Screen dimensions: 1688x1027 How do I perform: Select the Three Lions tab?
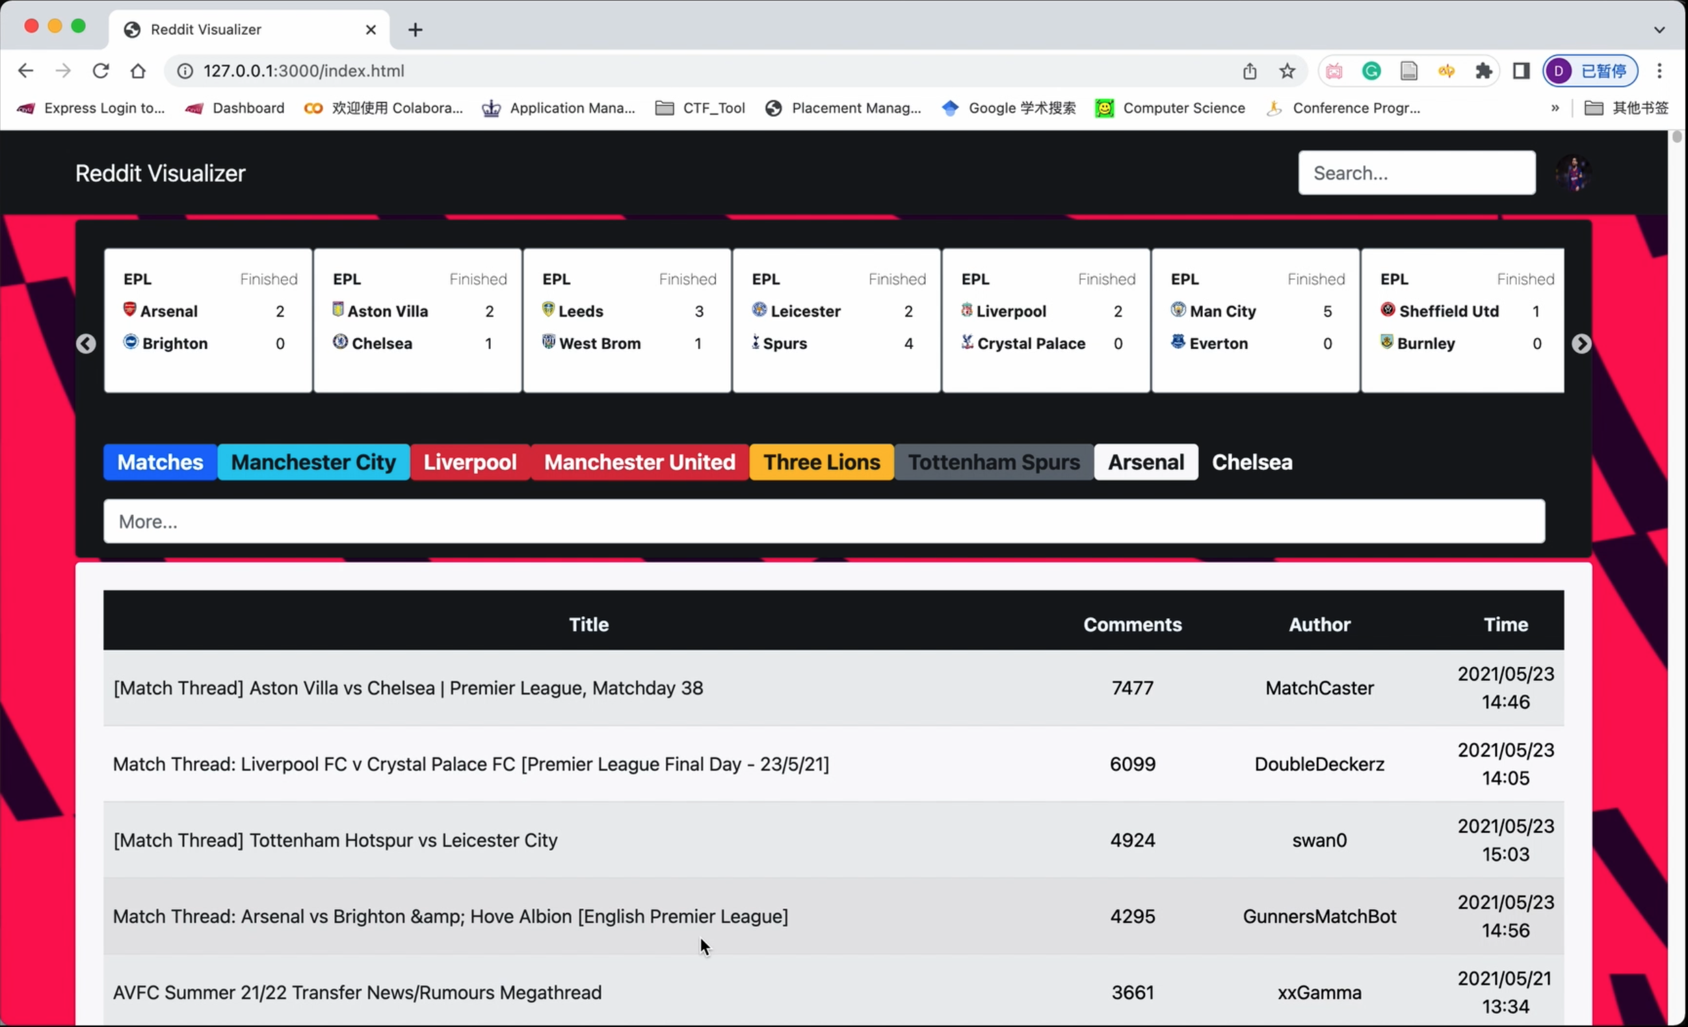tap(822, 462)
